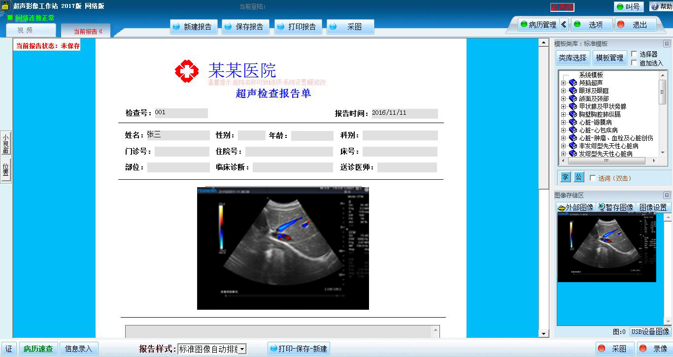Open 类库选择 to choose a template library

[572, 58]
